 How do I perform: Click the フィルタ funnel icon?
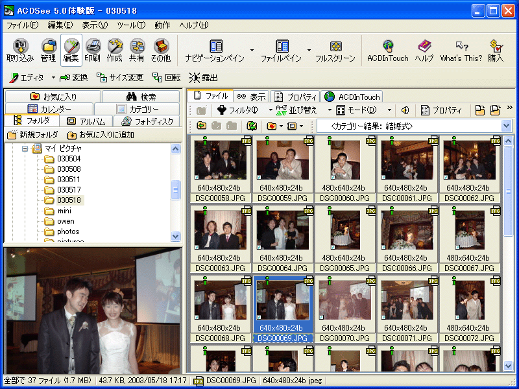[x=222, y=110]
